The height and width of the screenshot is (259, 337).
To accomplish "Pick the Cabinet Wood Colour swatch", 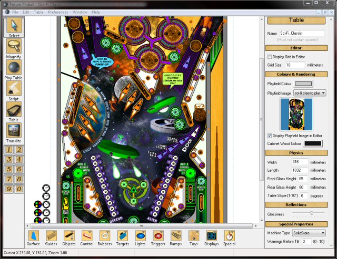I will 313,143.
